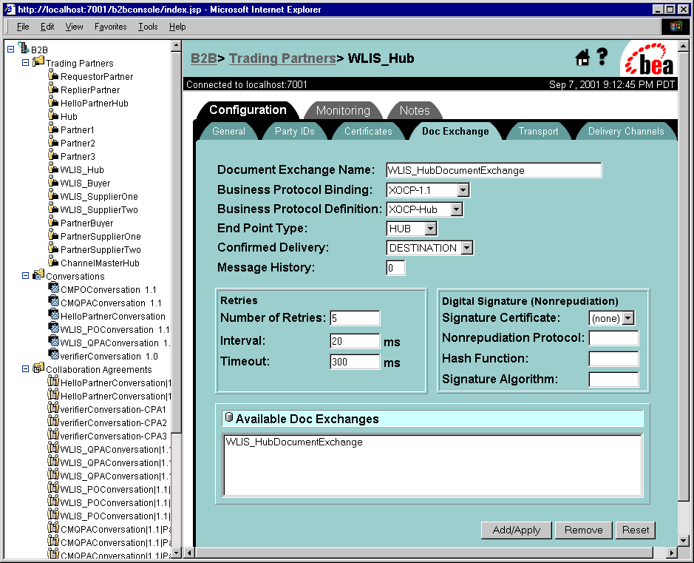Screen dimensions: 694x563
Task: Open the Delivery Channels sub-tab
Action: pos(625,131)
